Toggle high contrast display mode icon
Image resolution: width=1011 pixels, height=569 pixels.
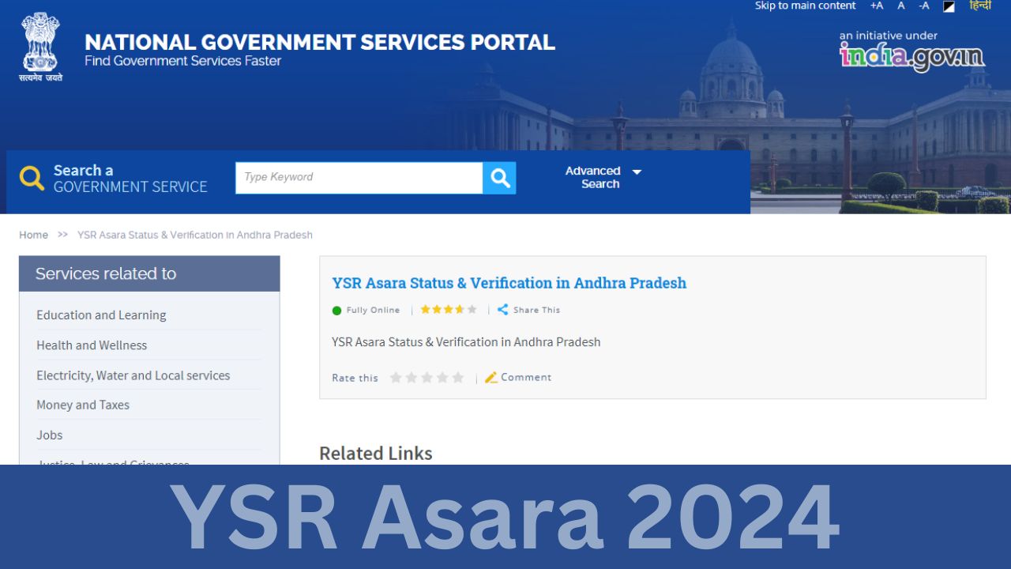[x=948, y=6]
